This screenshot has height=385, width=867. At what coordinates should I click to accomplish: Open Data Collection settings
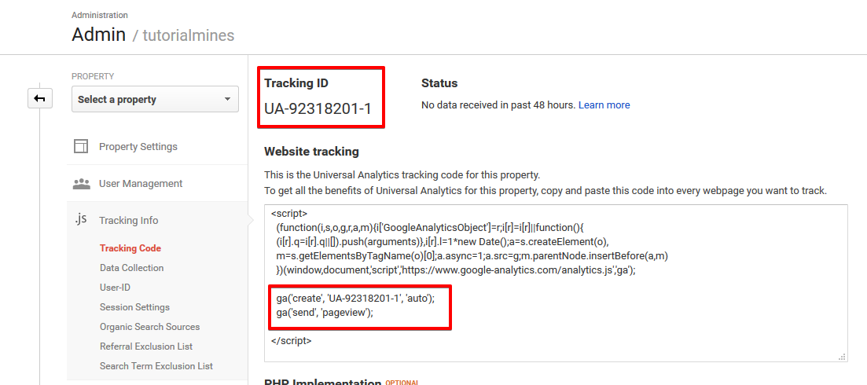(x=131, y=268)
